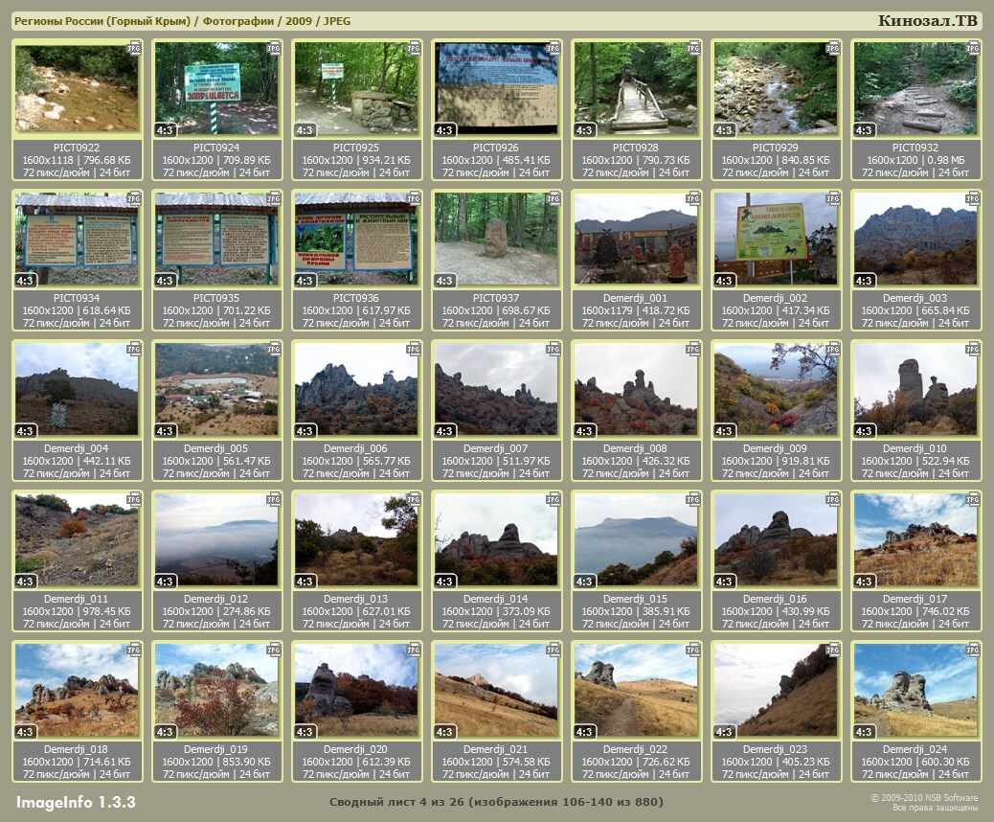The image size is (994, 822).
Task: Click the PICT0936 file name caption
Action: (357, 298)
